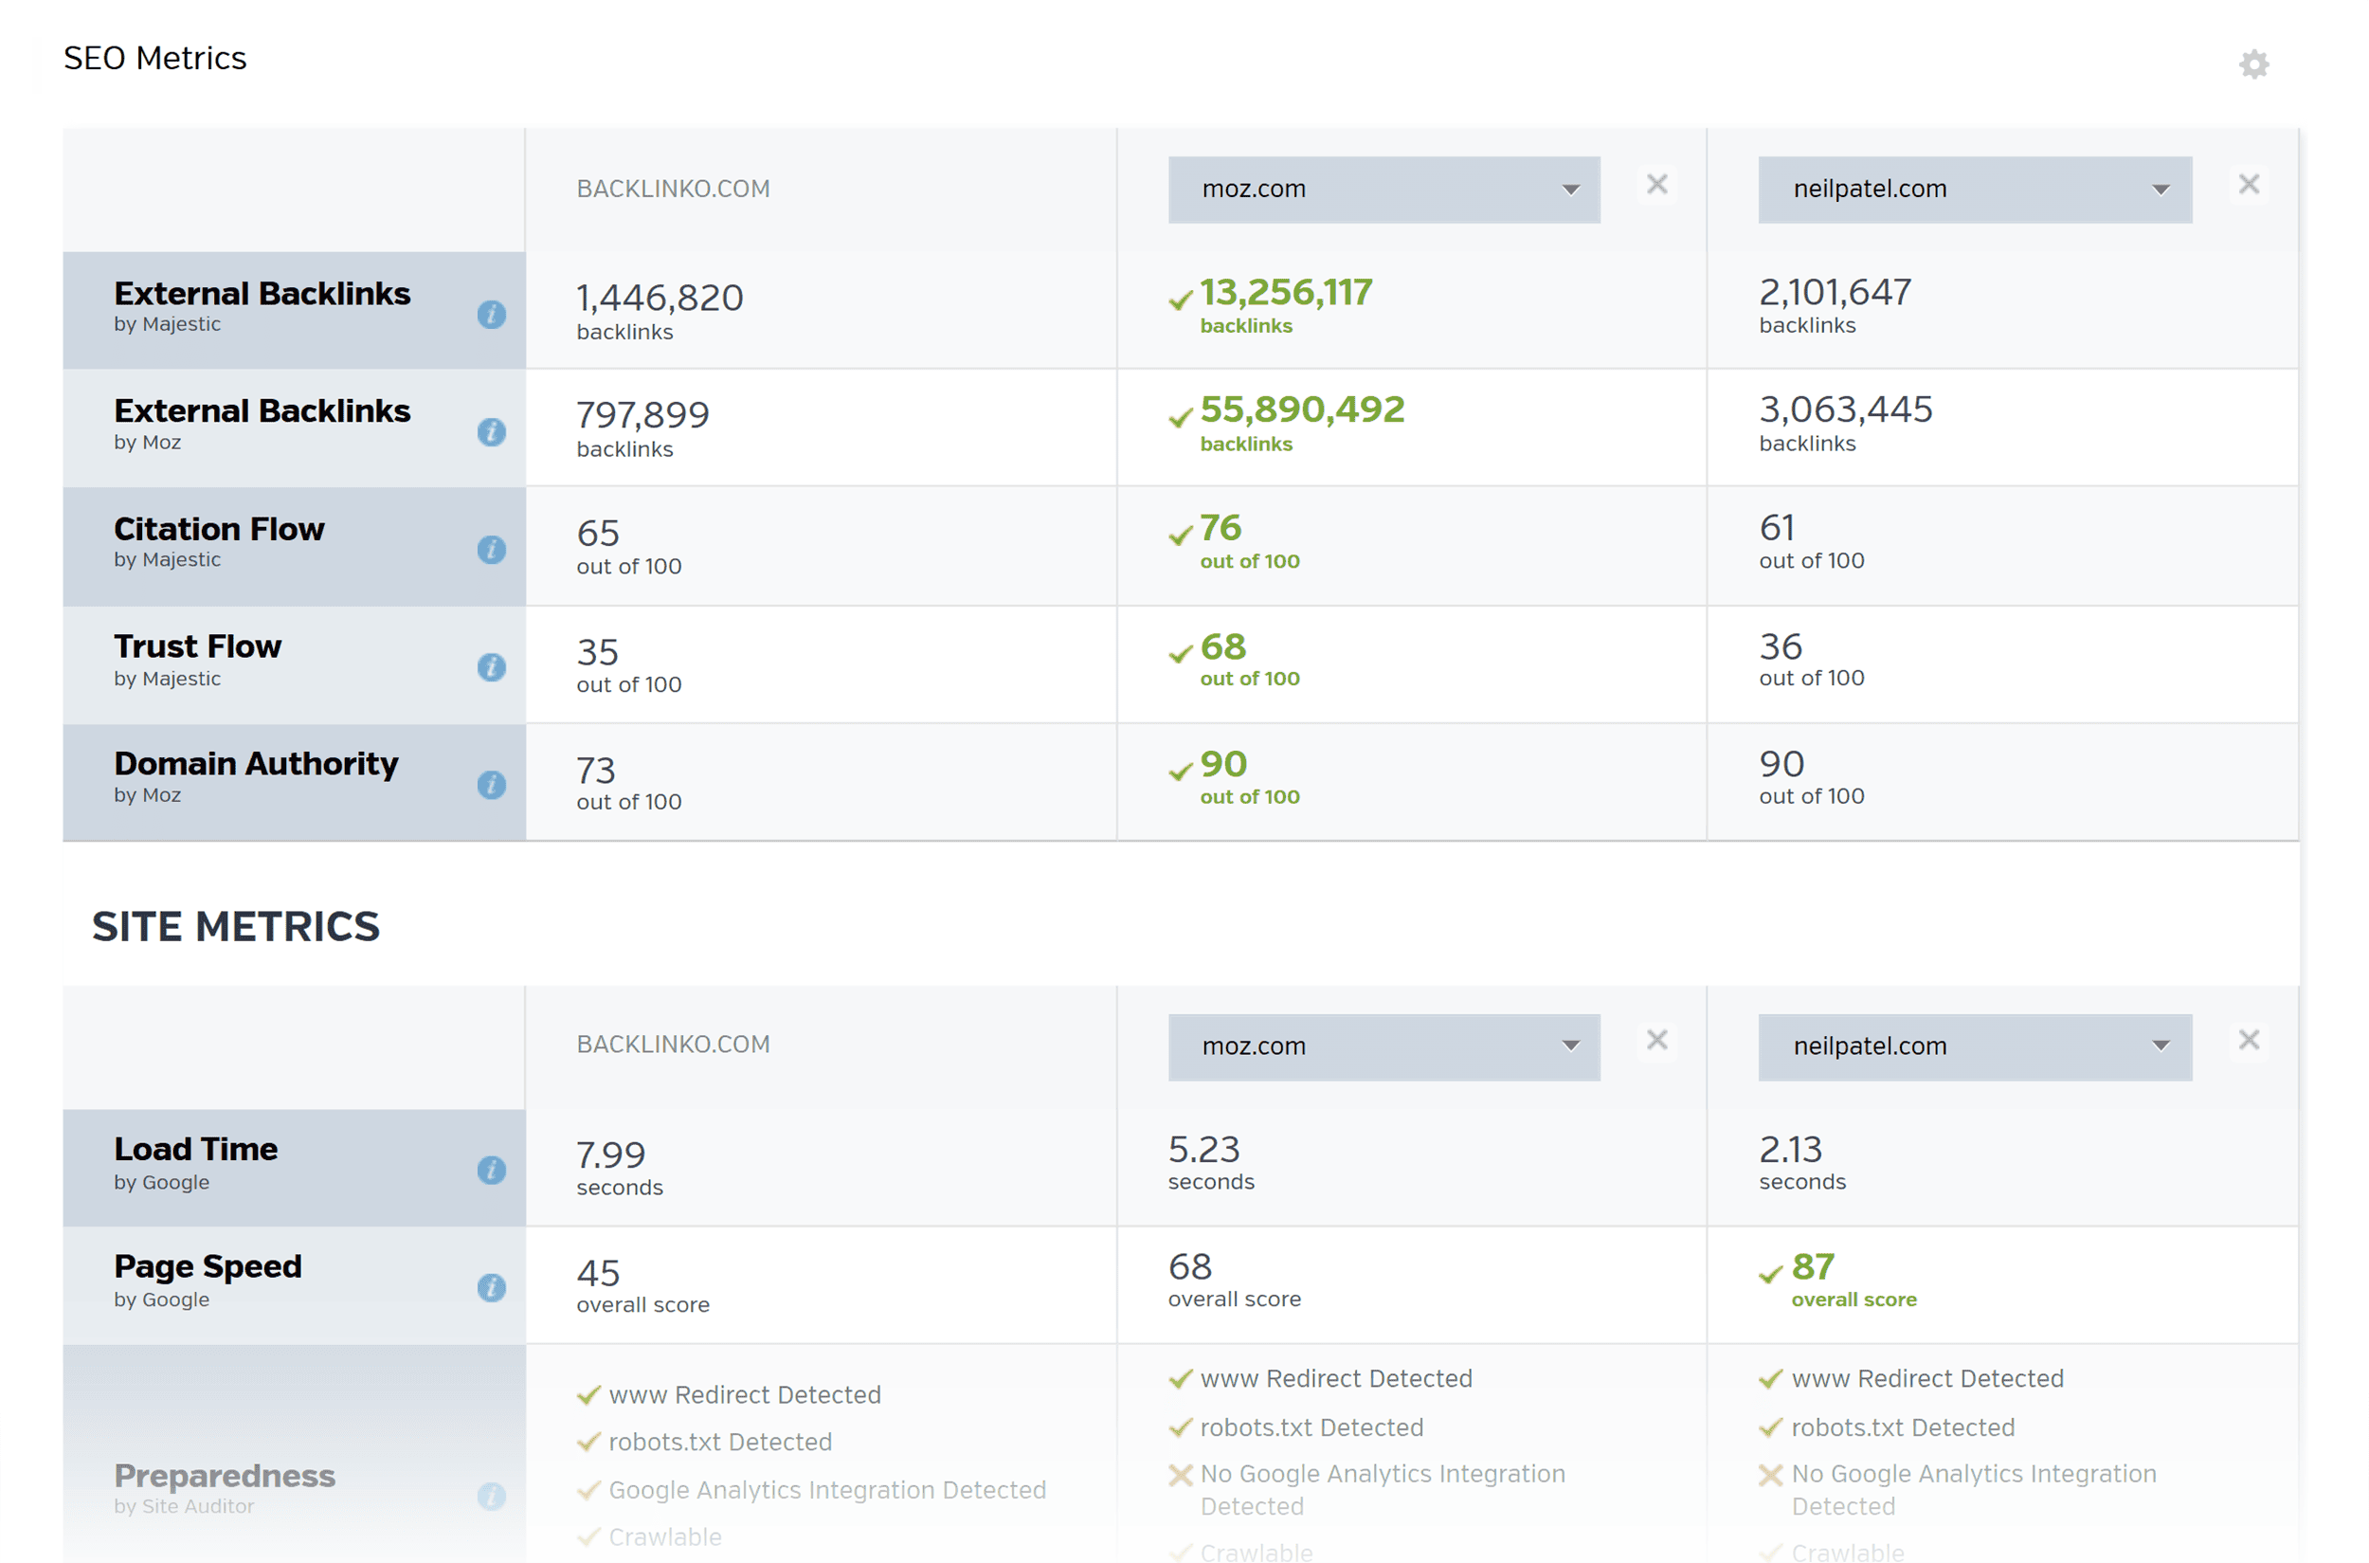The height and width of the screenshot is (1563, 2369).
Task: Click Page Speed score 45
Action: coord(598,1273)
